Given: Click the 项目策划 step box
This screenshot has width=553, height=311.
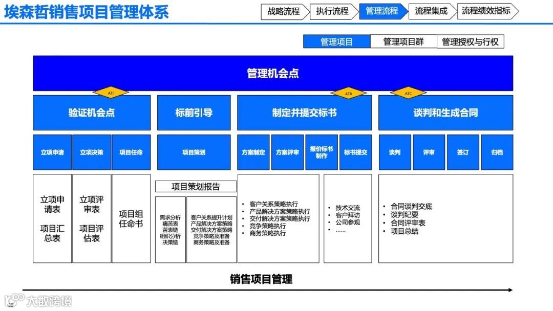Looking at the screenshot, I should click(194, 152).
